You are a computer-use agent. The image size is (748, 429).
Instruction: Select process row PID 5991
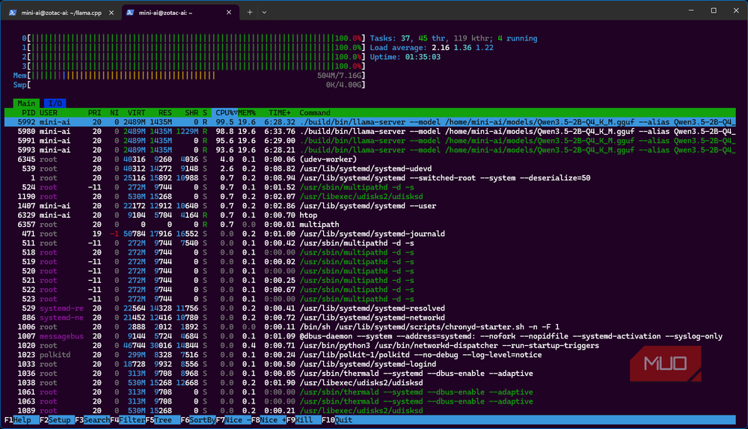click(x=370, y=141)
